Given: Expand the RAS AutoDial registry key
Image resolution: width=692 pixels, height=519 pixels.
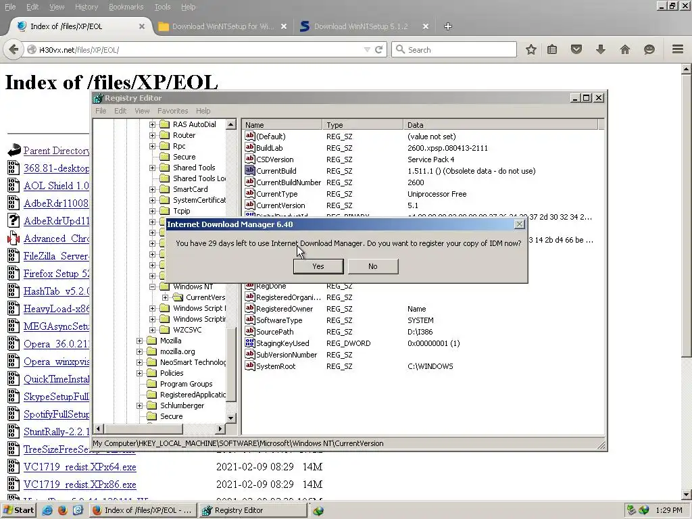Looking at the screenshot, I should pos(152,124).
